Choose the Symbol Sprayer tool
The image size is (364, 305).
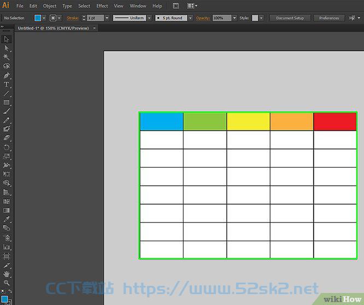click(x=6, y=238)
